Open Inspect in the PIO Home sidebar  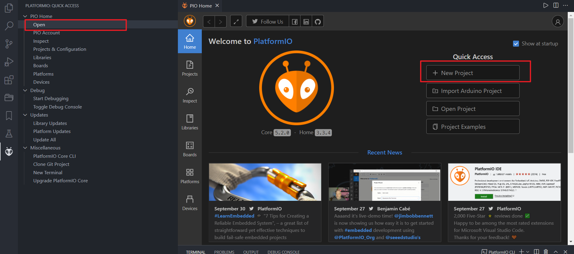click(x=190, y=95)
